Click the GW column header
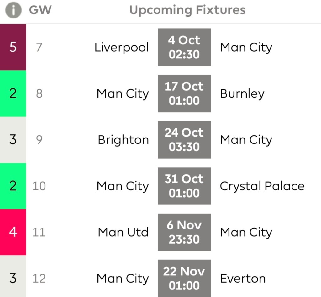Viewport: 321px width, 297px height. [40, 10]
